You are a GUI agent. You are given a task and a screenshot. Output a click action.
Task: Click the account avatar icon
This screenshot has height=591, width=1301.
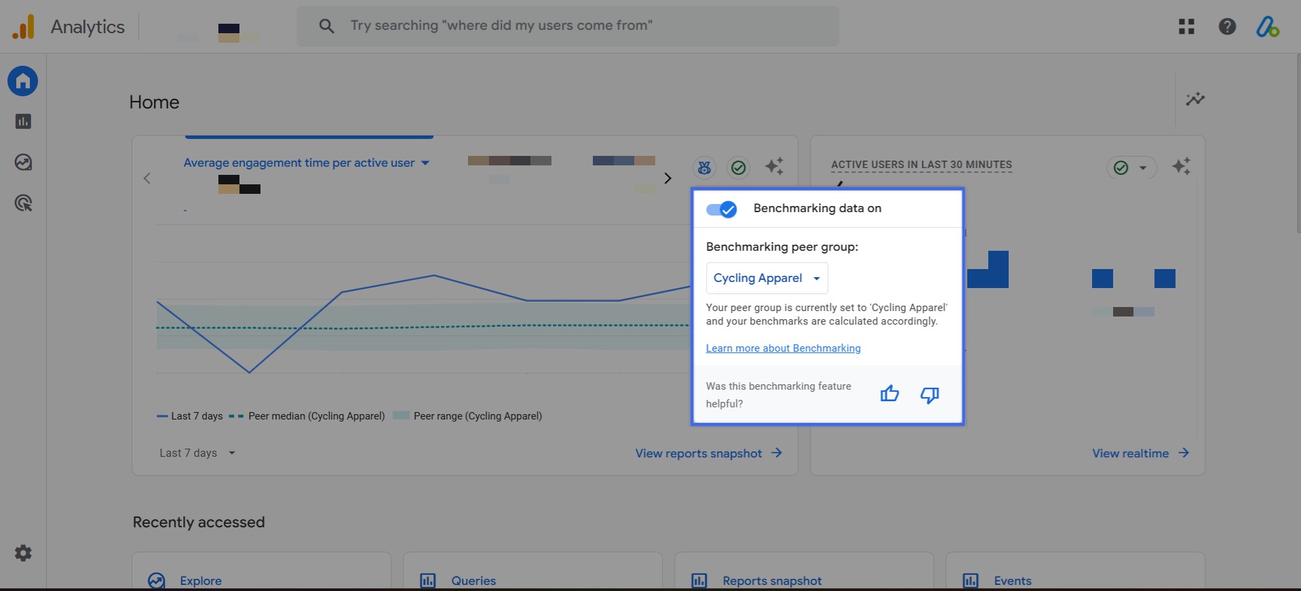[1267, 26]
